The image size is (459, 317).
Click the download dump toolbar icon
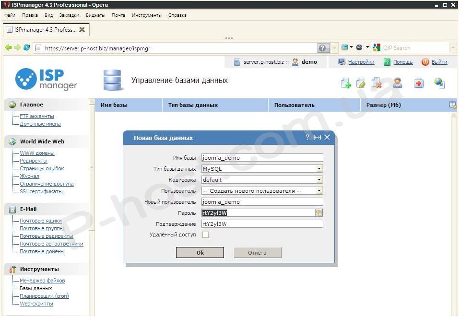point(440,83)
